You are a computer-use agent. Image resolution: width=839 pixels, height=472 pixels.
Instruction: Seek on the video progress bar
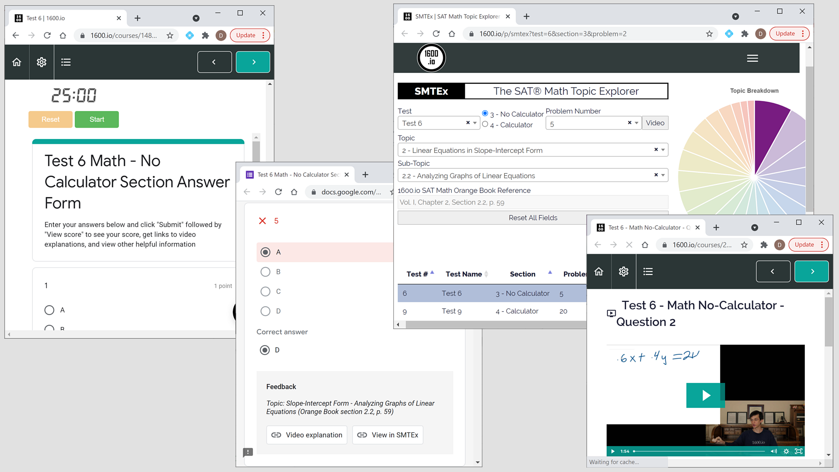699,451
